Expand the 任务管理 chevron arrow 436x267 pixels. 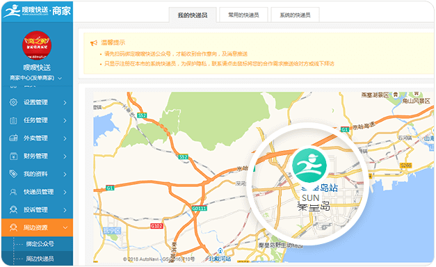pos(65,120)
